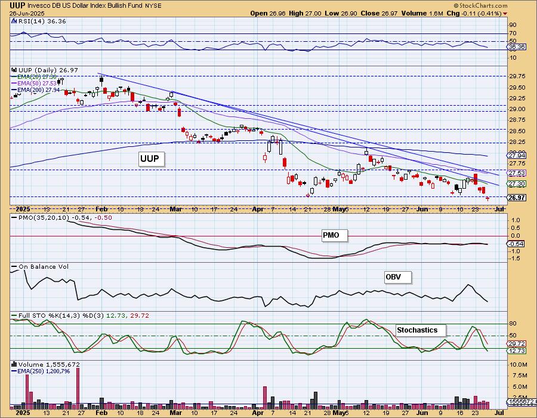
Task: Click the 7.5M volume axis label
Action: click(x=519, y=376)
